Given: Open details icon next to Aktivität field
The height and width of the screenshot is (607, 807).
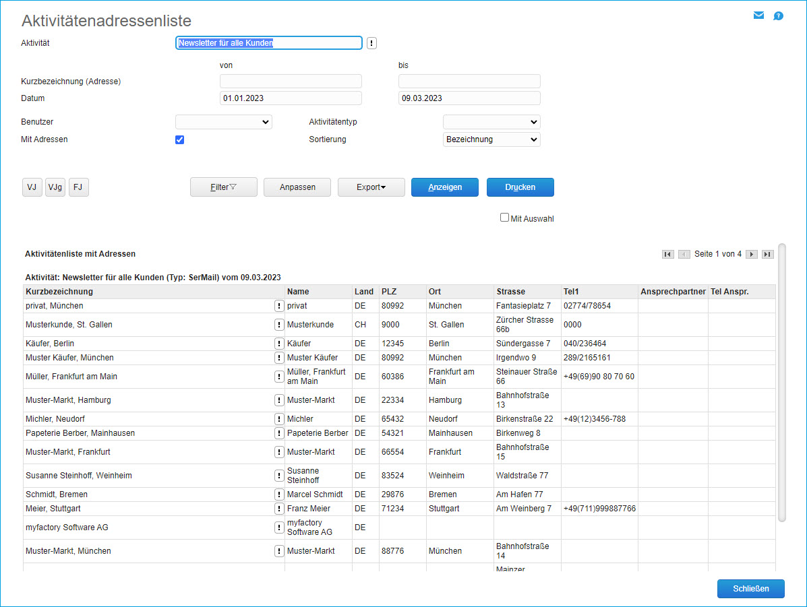Looking at the screenshot, I should tap(371, 43).
